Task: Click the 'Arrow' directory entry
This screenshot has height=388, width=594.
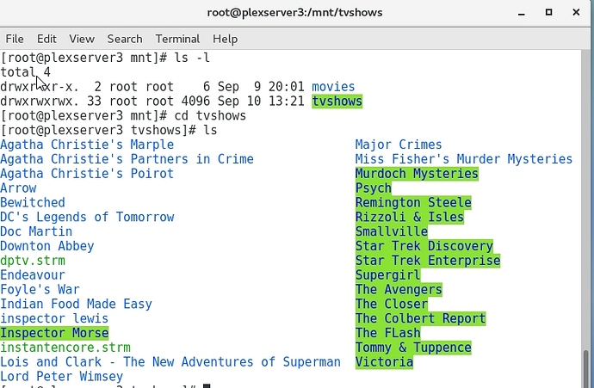Action: click(x=18, y=188)
